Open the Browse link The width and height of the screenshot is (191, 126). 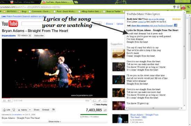(x=109, y=24)
